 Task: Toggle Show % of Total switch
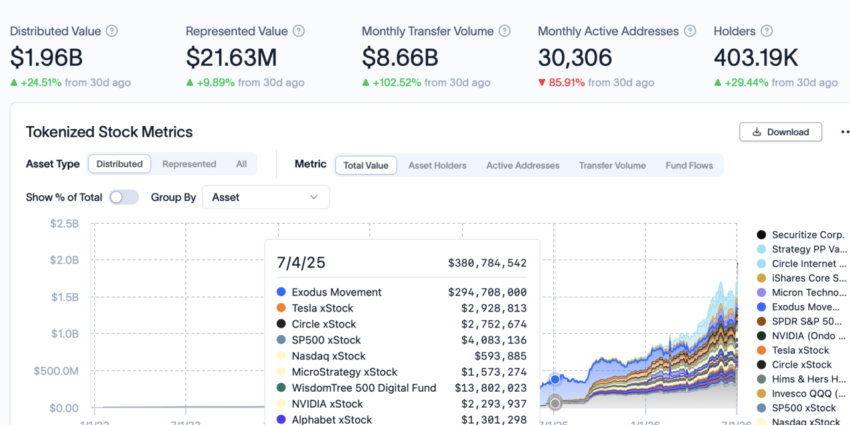pyautogui.click(x=124, y=197)
